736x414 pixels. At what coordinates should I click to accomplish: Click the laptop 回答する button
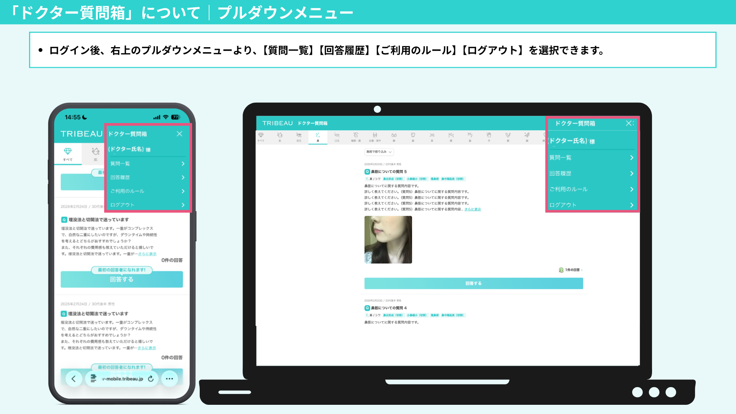pyautogui.click(x=473, y=283)
